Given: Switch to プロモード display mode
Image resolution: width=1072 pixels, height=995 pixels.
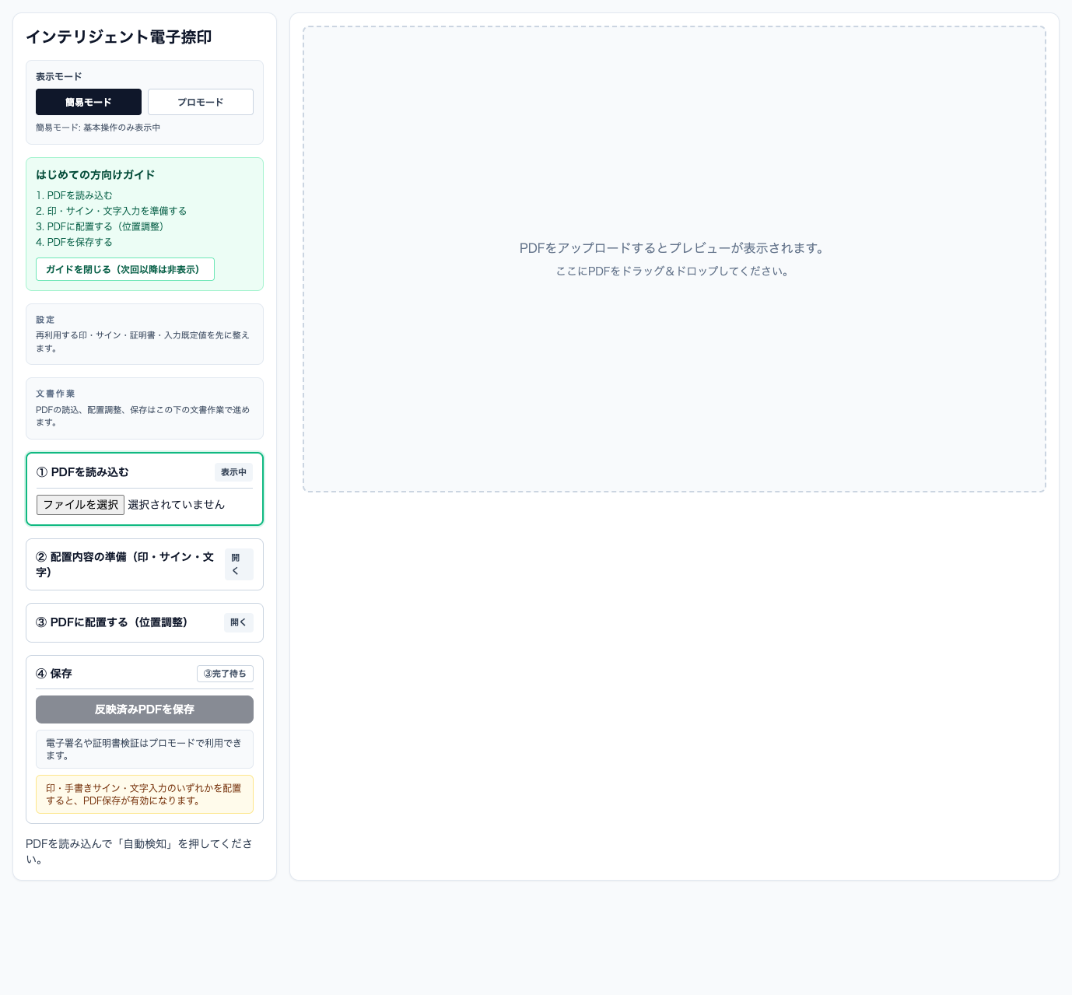Looking at the screenshot, I should point(201,102).
